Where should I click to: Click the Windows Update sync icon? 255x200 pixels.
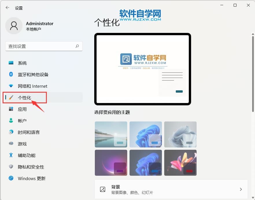point(11,178)
